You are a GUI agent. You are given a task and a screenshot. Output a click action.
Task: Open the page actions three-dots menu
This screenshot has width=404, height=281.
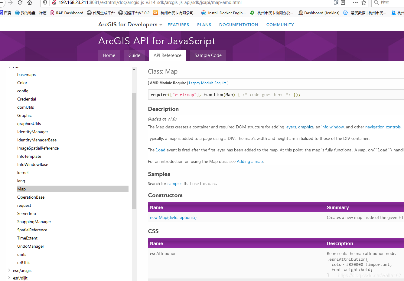coord(355,2)
